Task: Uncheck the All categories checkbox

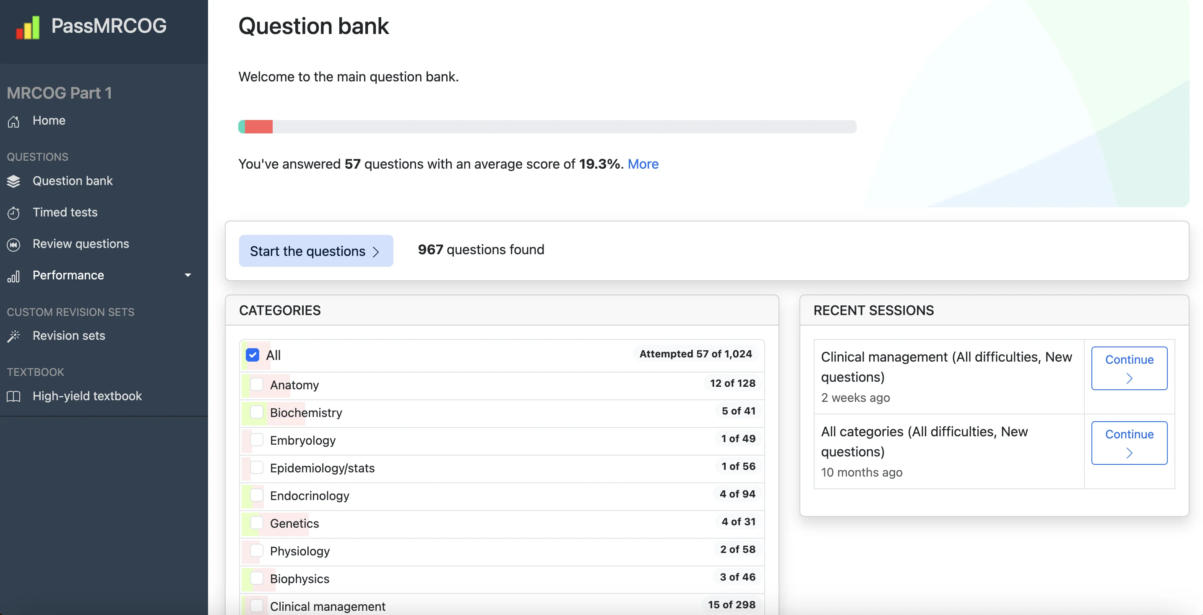Action: tap(253, 355)
